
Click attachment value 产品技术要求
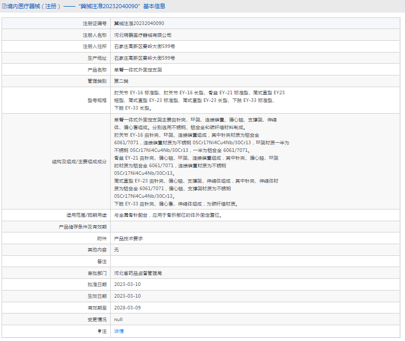tap(129, 239)
